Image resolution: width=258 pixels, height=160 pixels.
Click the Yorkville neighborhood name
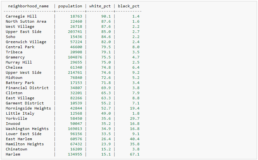(16, 118)
